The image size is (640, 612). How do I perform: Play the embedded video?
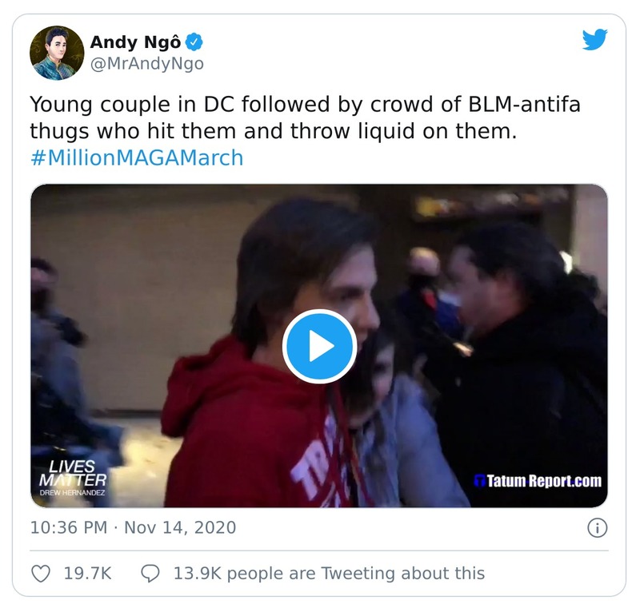click(x=319, y=346)
